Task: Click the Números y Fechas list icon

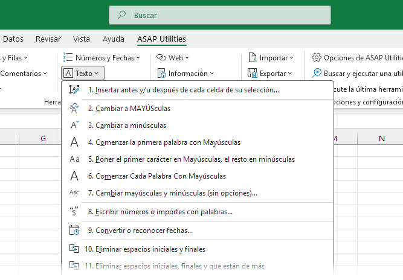Action: click(x=68, y=57)
